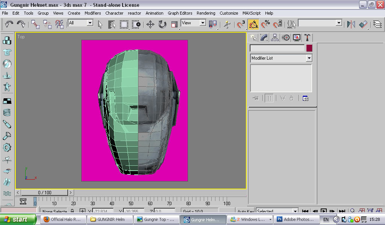Open the 'View' reference coordinate dropdown
The height and width of the screenshot is (225, 385).
pos(203,23)
